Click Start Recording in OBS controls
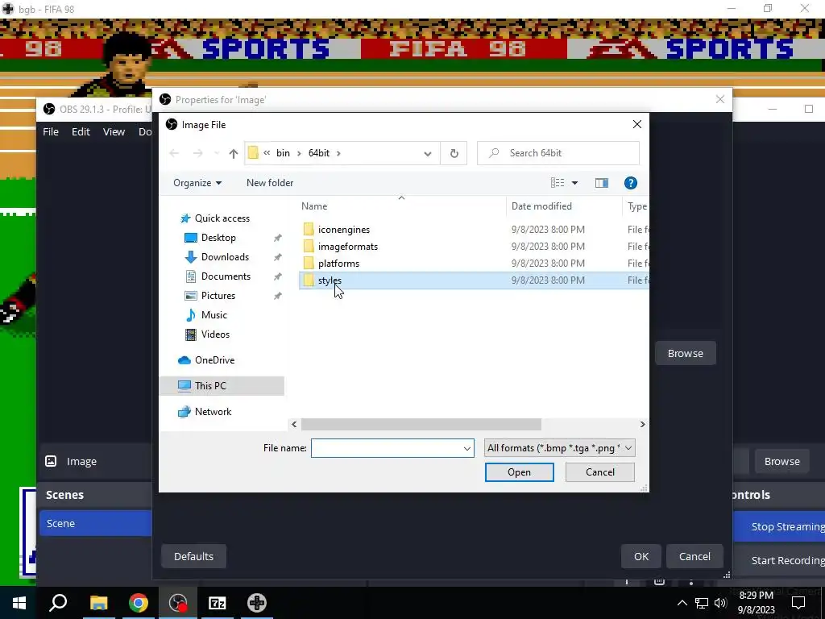The image size is (825, 619). coord(779,560)
